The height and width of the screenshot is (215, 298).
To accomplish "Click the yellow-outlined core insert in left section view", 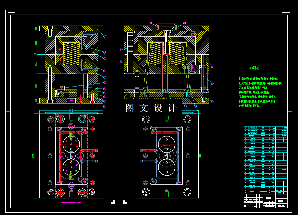I will (71, 54).
